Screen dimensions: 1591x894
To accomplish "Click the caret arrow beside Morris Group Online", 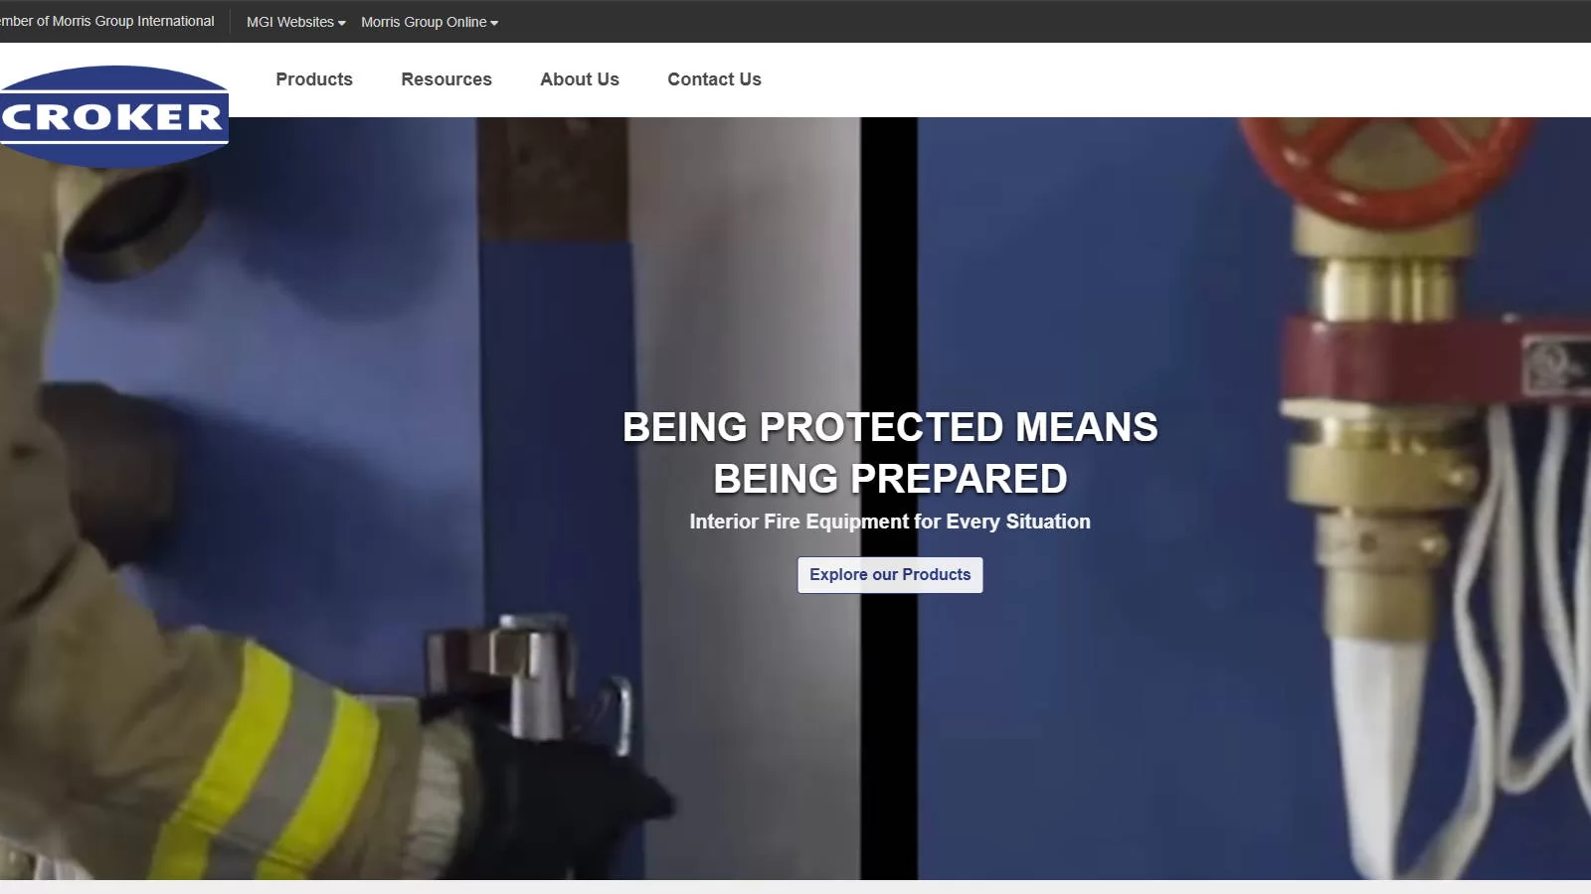I will (494, 23).
